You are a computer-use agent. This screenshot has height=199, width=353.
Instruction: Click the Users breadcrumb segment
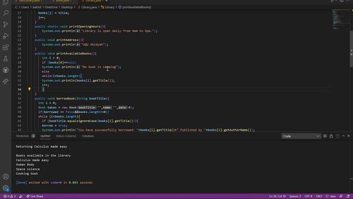[25, 7]
